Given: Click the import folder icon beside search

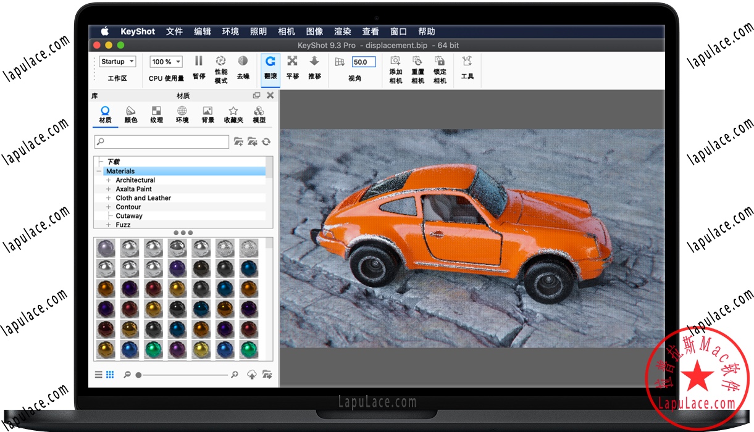Looking at the screenshot, I should point(253,142).
